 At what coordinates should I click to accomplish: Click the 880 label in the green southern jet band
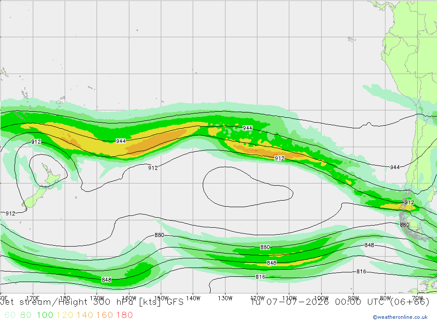265,247
